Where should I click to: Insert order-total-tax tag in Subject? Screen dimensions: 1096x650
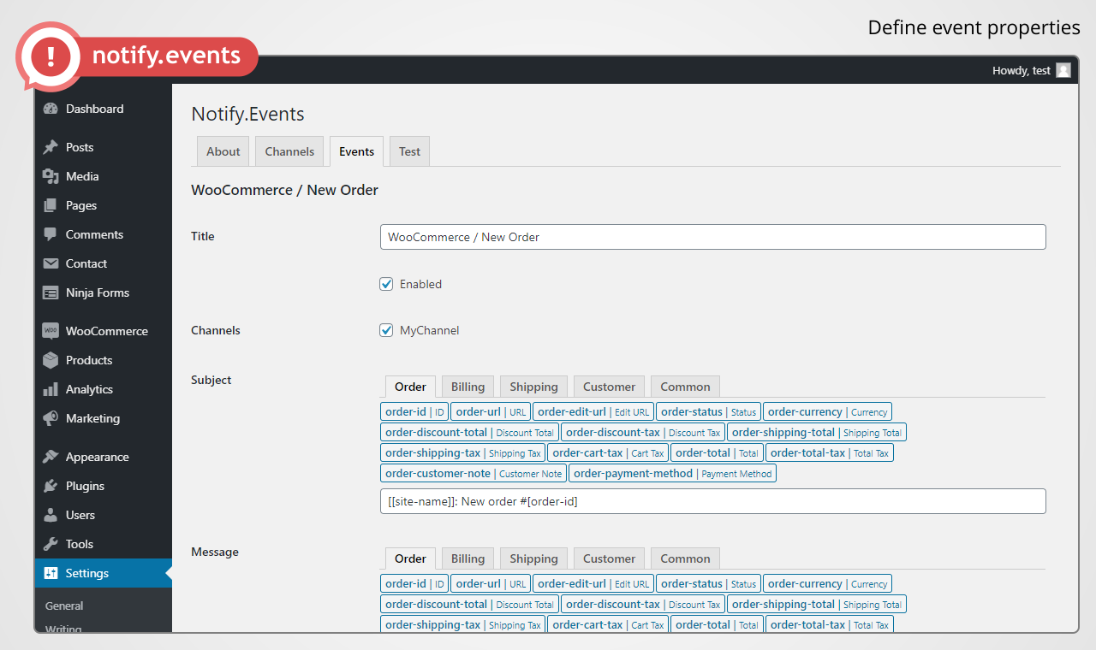tap(830, 453)
